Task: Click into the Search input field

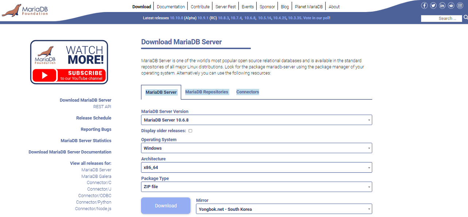Action: point(442,18)
